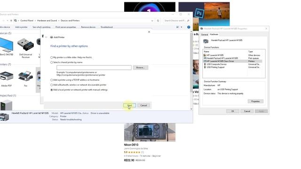Close the HP LaserJet Properties window
Viewport: 301px width, 169px height.
[x=266, y=29]
